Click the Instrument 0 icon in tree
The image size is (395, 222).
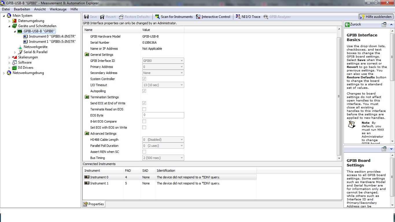[x=25, y=36]
